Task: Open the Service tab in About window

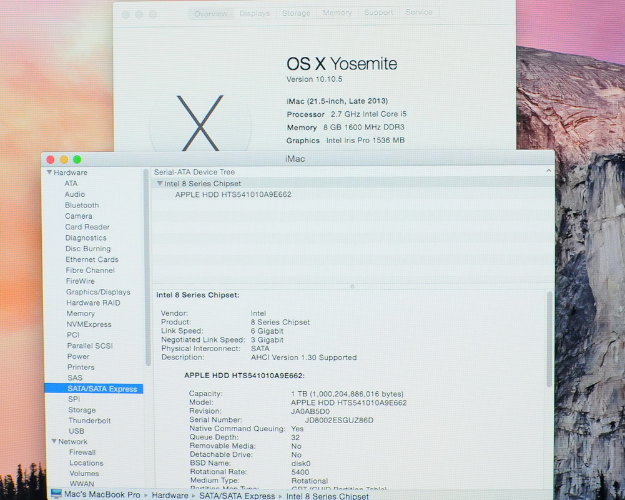Action: pyautogui.click(x=419, y=12)
